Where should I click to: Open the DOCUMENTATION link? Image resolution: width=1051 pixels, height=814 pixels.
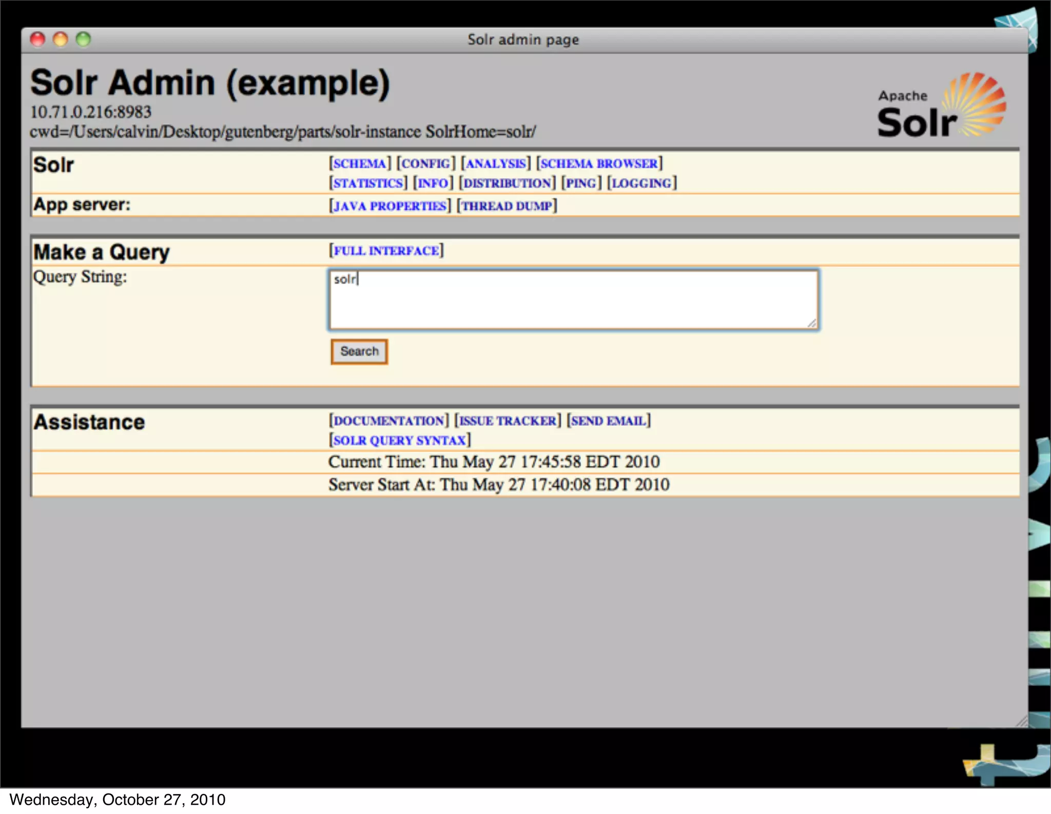pyautogui.click(x=388, y=421)
